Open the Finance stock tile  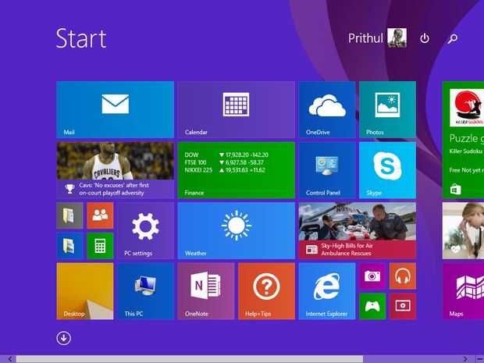point(236,169)
